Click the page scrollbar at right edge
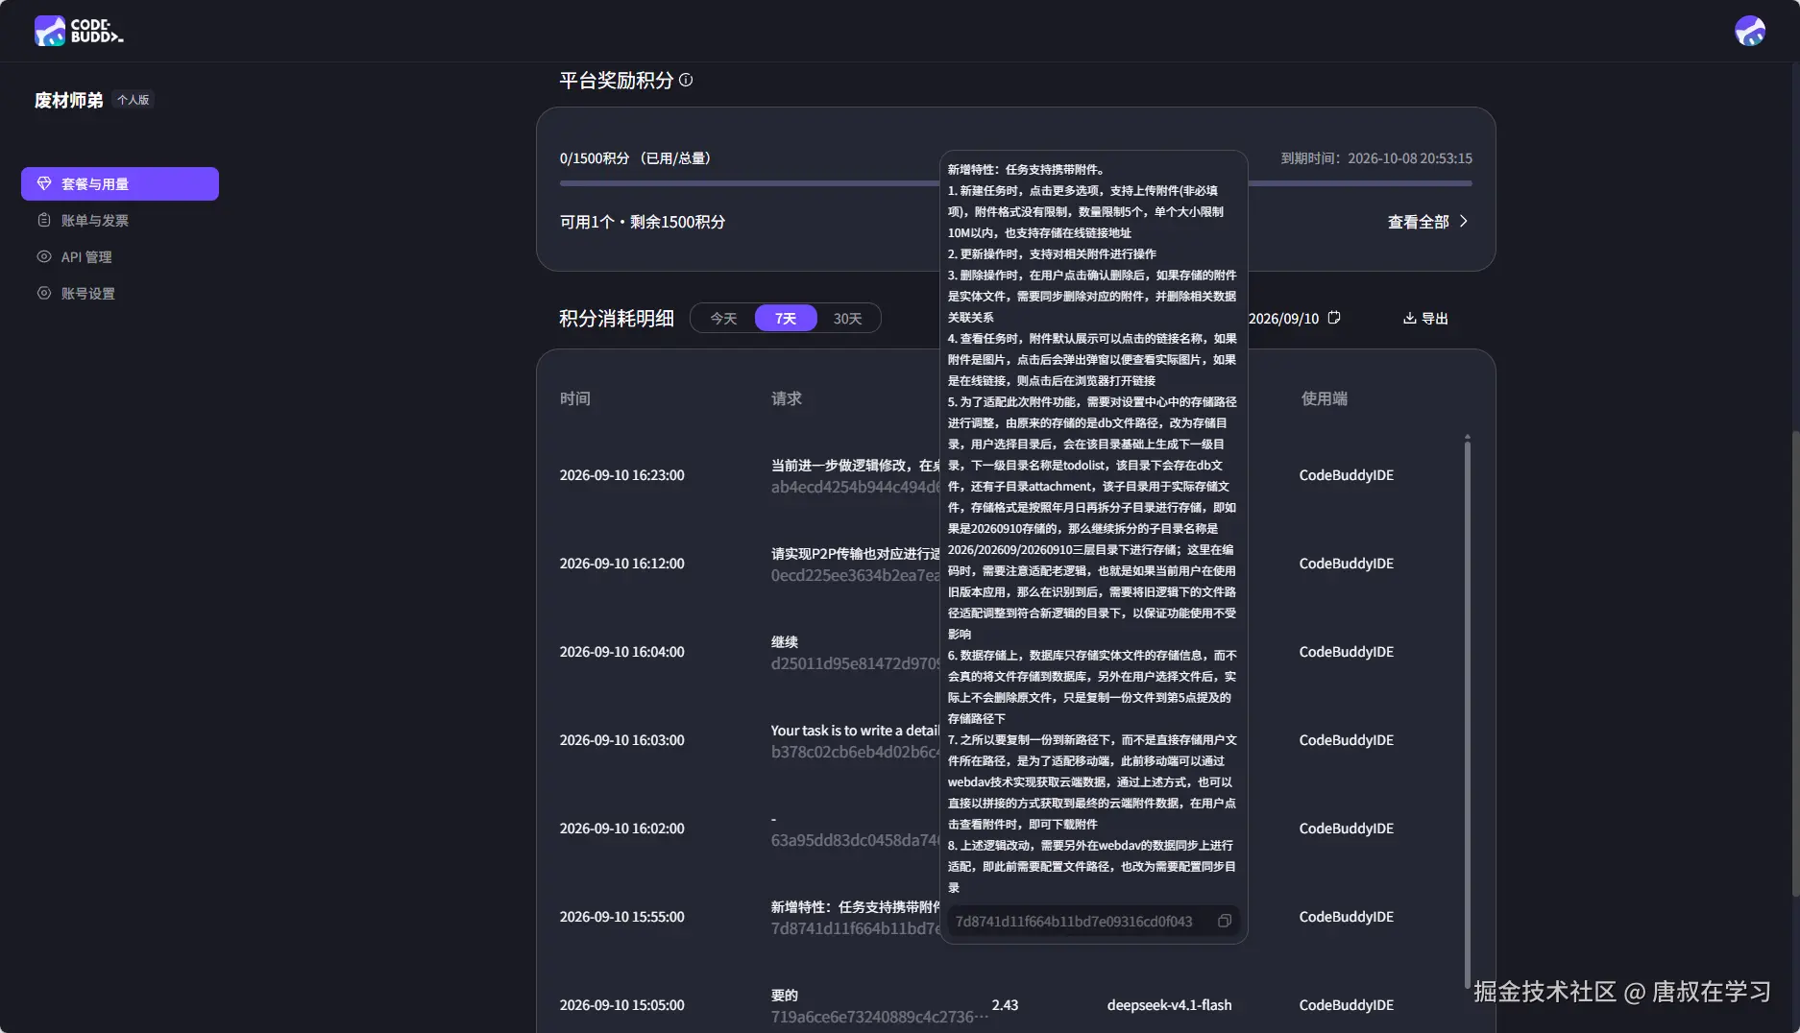Viewport: 1800px width, 1033px height. 1794,662
